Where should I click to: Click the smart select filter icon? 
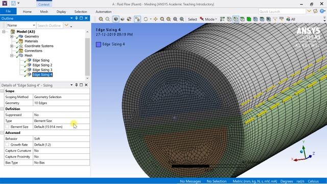click(222, 19)
